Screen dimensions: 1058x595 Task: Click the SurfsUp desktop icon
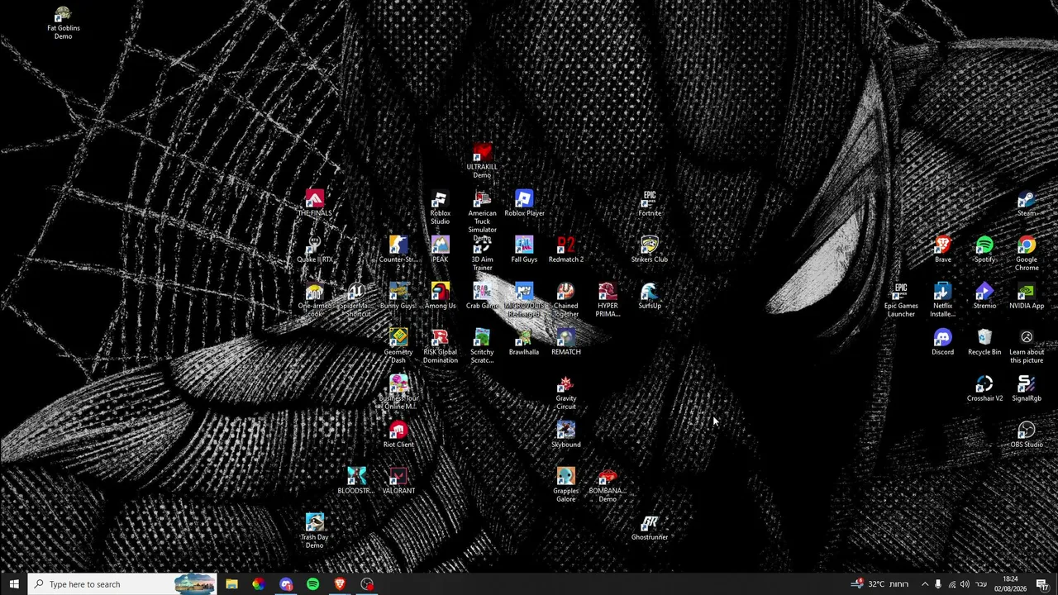pos(650,296)
